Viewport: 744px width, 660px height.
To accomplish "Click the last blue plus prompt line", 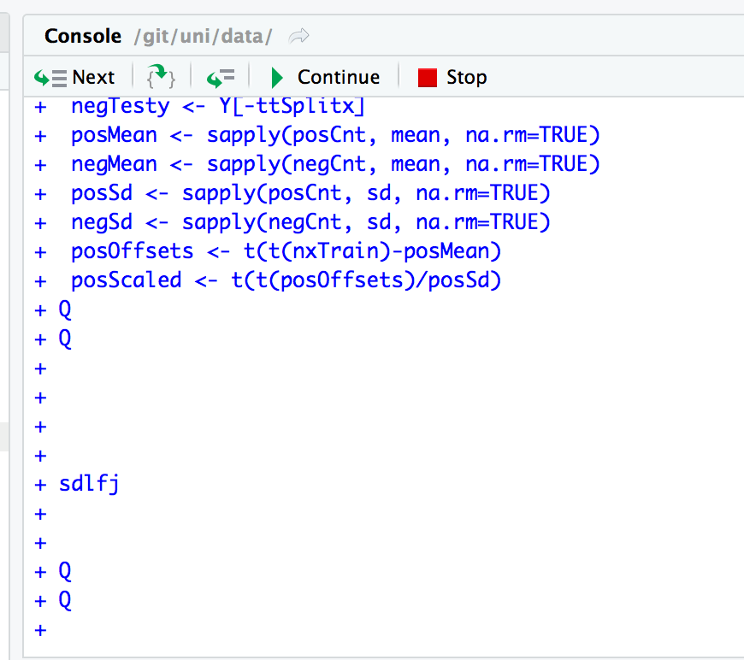I will 40,630.
